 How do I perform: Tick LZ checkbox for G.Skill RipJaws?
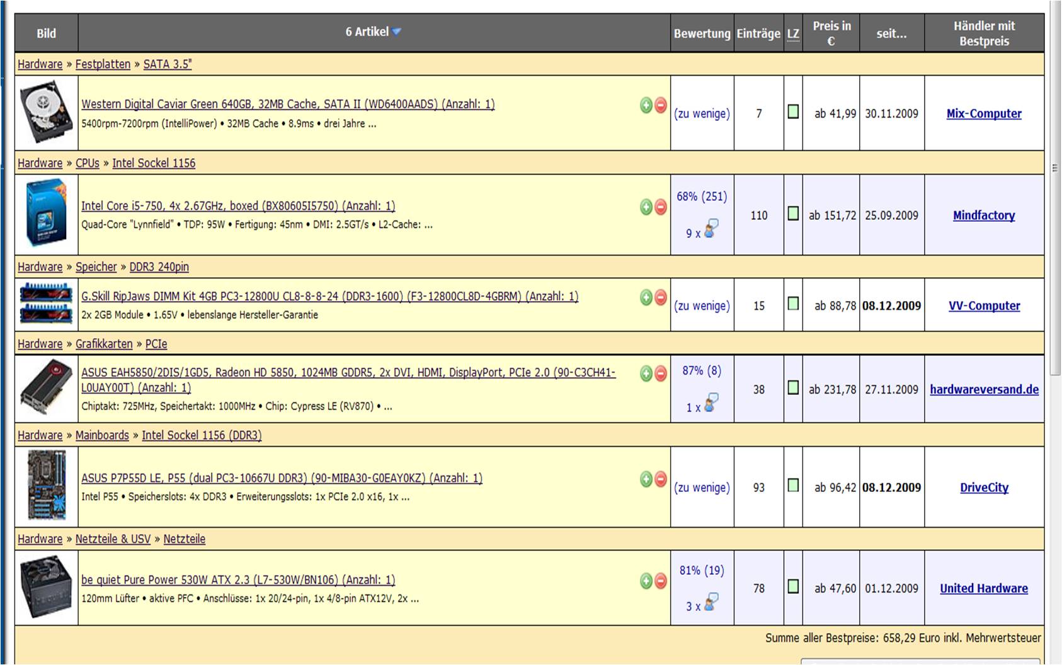click(x=793, y=304)
